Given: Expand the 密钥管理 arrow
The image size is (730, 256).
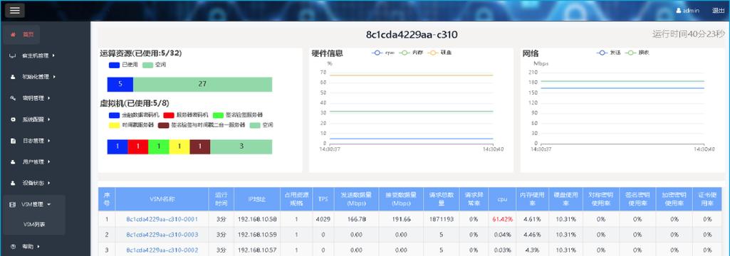Looking at the screenshot, I should tap(49, 98).
